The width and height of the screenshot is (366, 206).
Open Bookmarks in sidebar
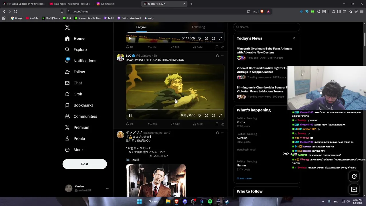click(79, 105)
